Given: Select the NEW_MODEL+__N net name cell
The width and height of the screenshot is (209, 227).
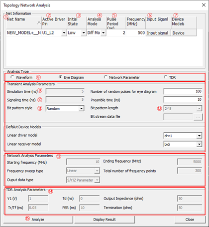Looking at the screenshot, I should tap(24, 33).
